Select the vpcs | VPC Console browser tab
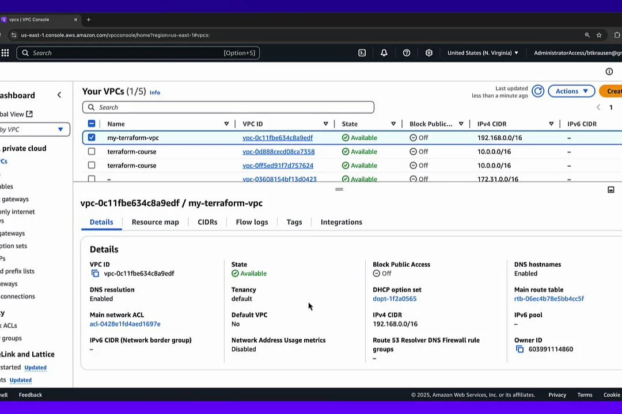This screenshot has width=622, height=414. pyautogui.click(x=40, y=20)
